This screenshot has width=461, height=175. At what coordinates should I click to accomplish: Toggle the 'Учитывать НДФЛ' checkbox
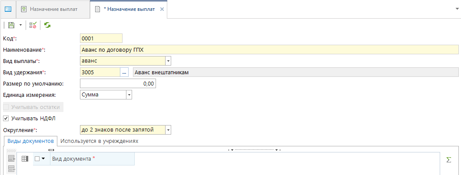point(6,118)
